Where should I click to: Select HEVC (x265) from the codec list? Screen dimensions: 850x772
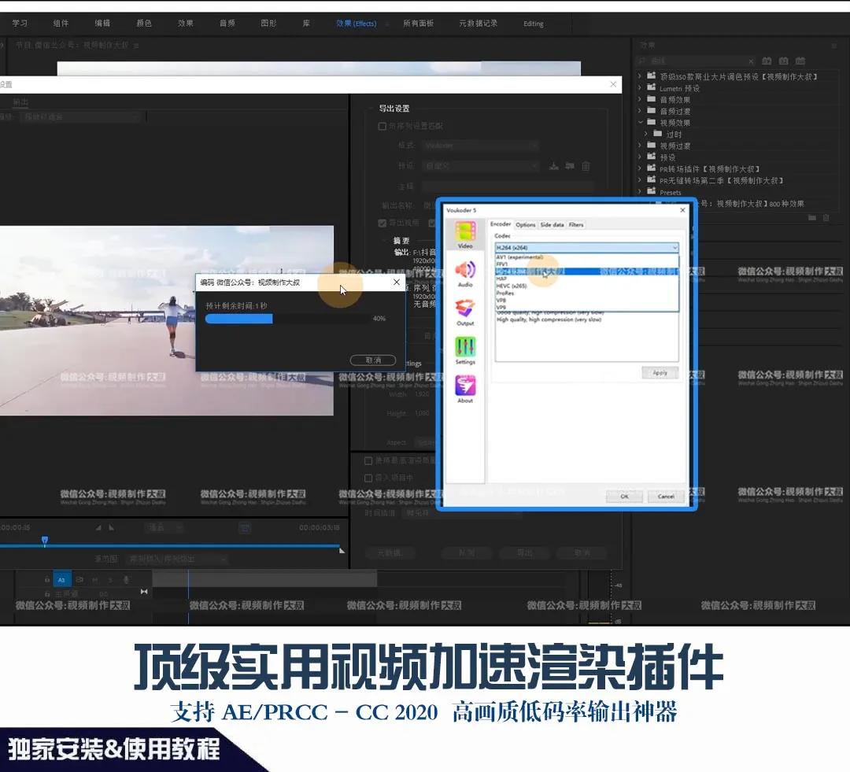[x=513, y=286]
